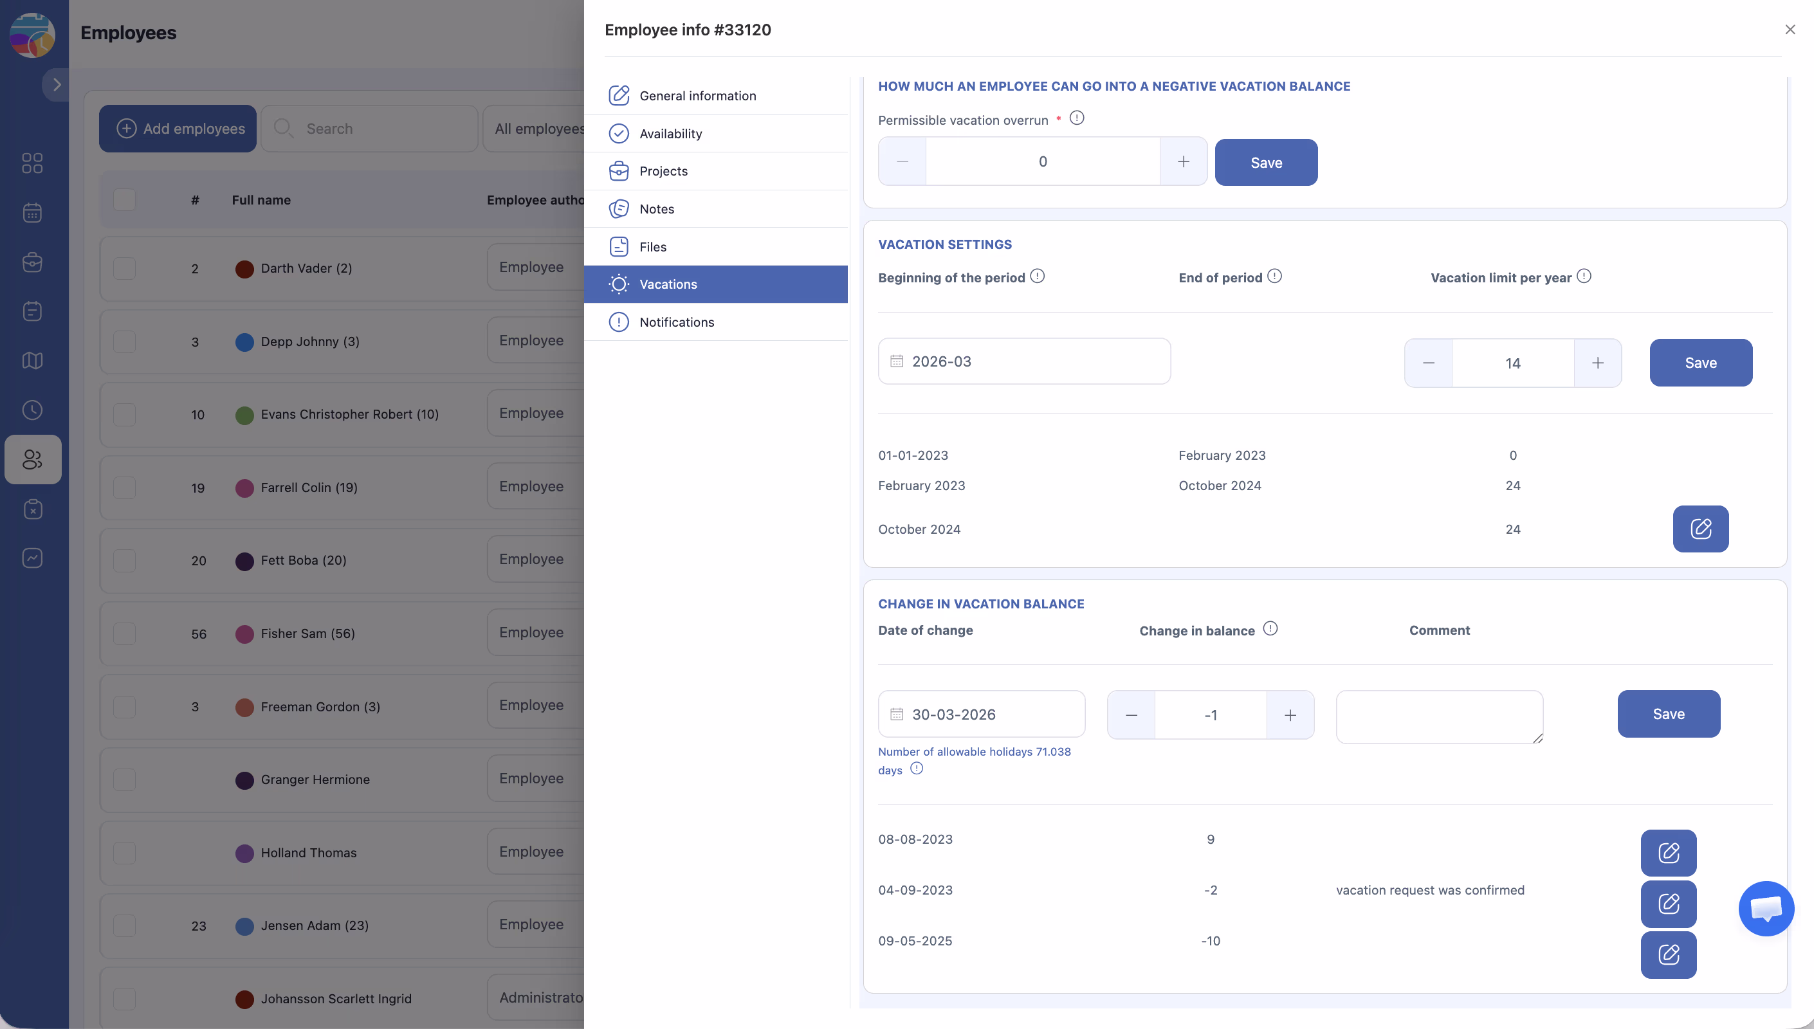This screenshot has width=1814, height=1029.
Task: Save the change in vacation balance
Action: [x=1668, y=714]
